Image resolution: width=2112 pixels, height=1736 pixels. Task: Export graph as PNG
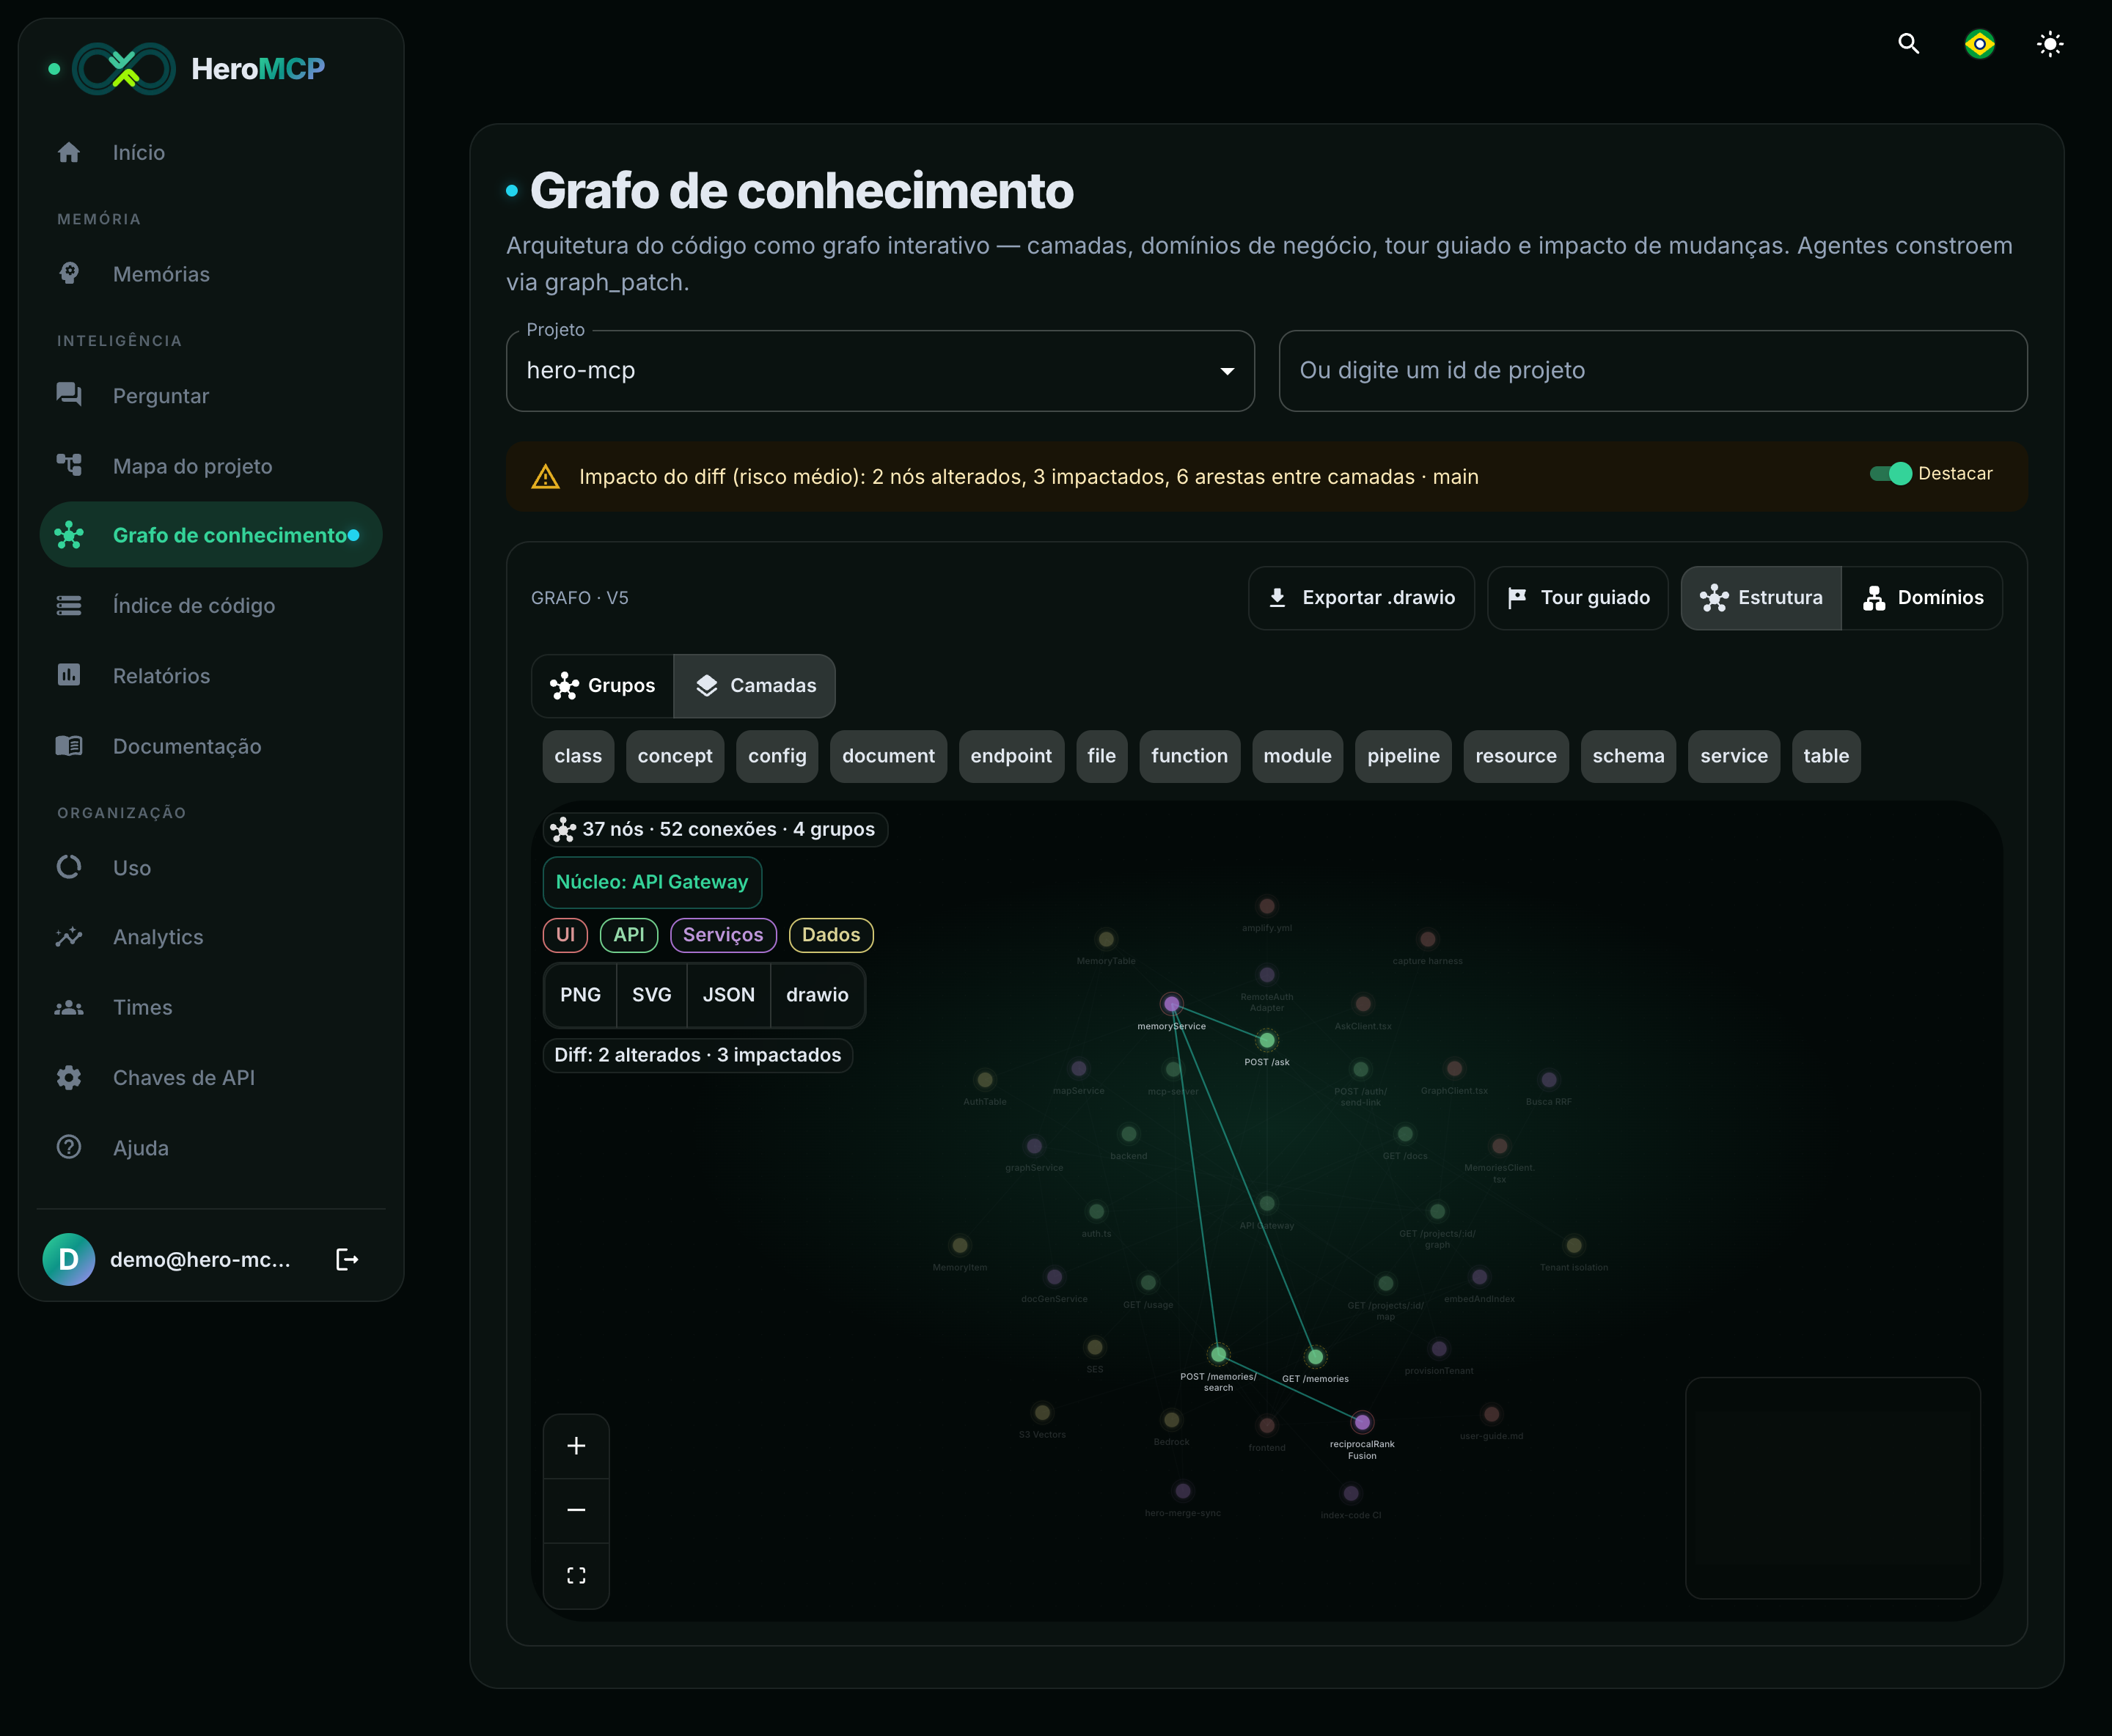pyautogui.click(x=580, y=995)
